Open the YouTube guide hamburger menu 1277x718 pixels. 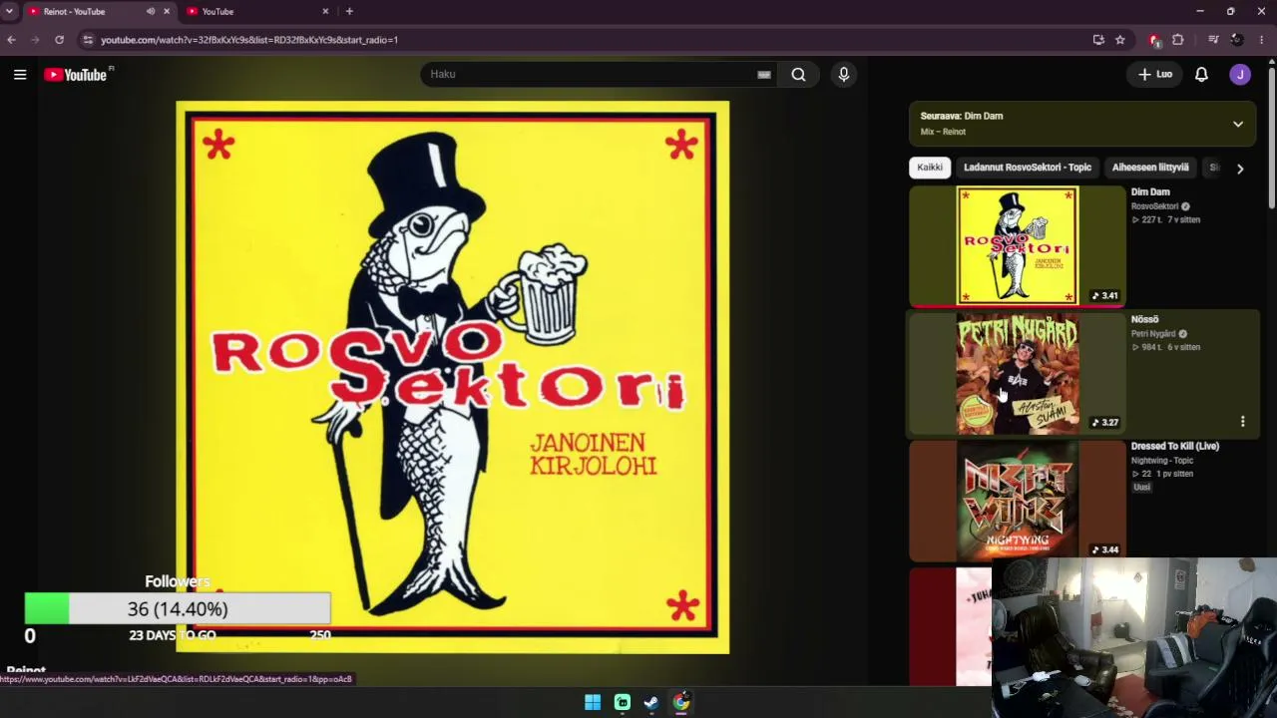pyautogui.click(x=20, y=74)
